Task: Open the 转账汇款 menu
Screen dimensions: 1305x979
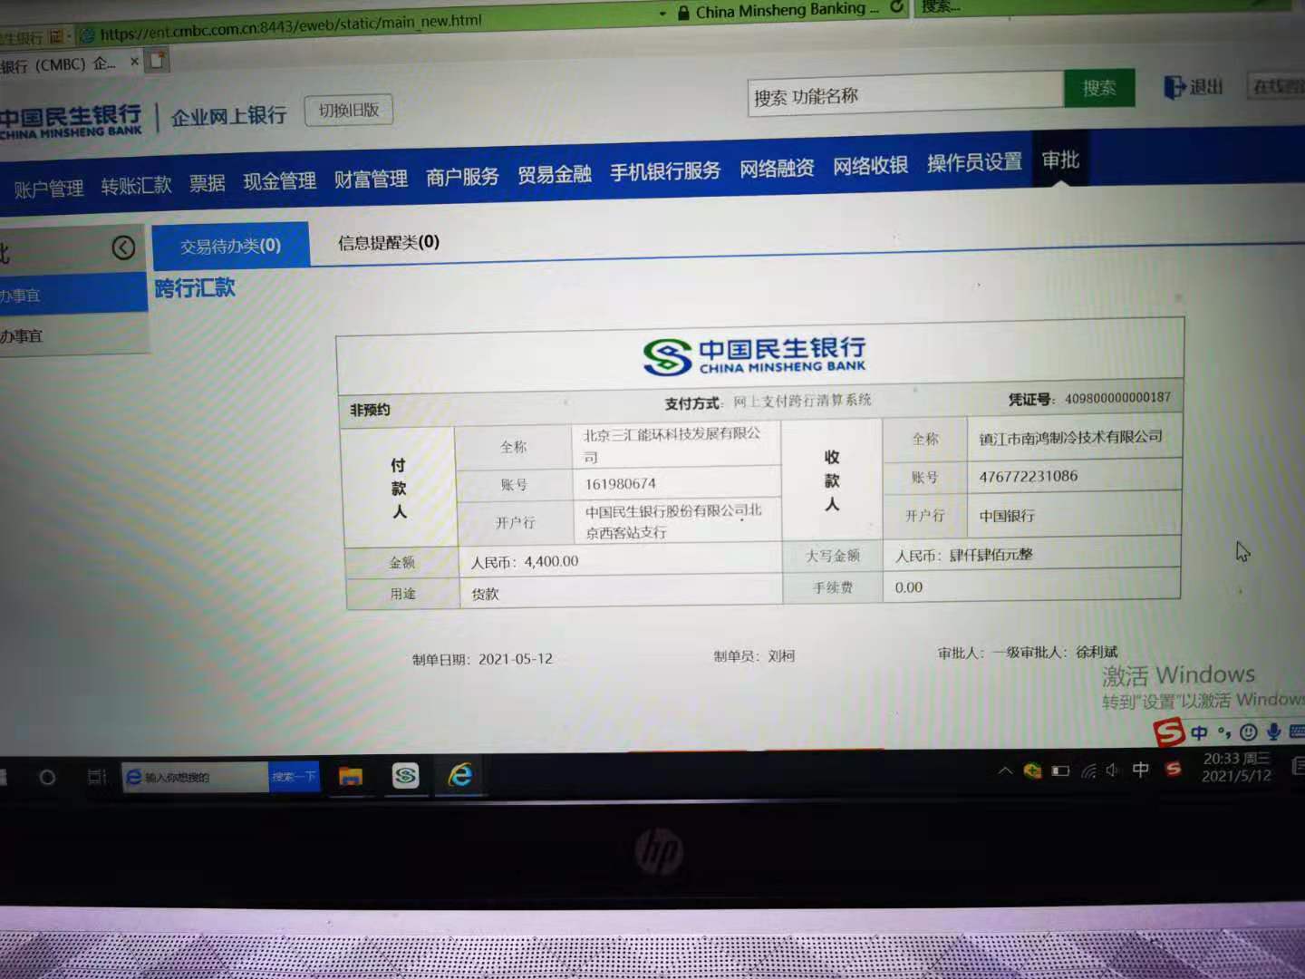Action: pyautogui.click(x=136, y=186)
